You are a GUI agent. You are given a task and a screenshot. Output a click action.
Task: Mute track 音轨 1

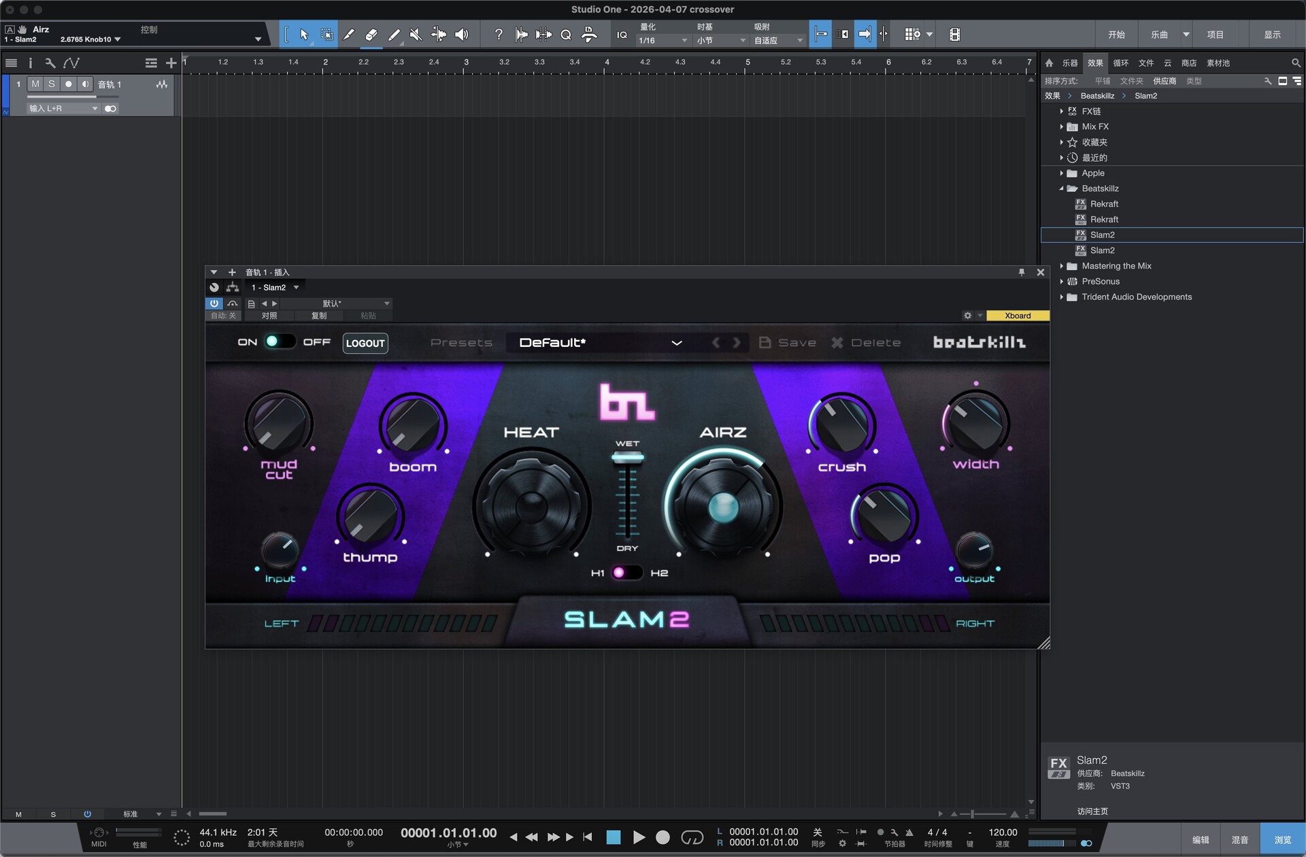click(35, 84)
